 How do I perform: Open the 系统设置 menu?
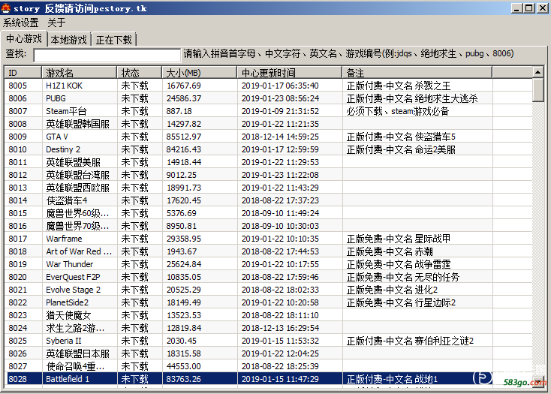21,23
